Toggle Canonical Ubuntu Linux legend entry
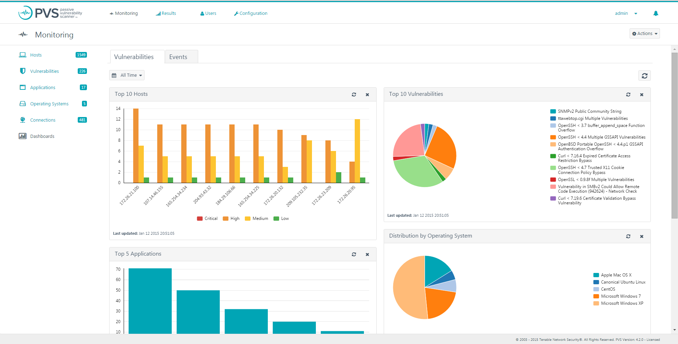 (619, 282)
